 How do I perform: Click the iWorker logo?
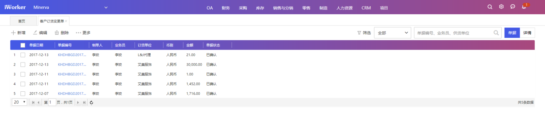coord(15,7)
